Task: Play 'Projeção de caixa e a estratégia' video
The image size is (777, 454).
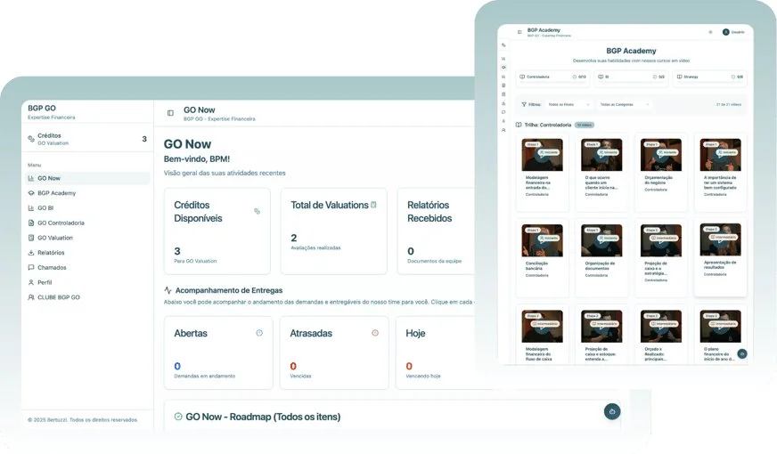Action: (661, 240)
